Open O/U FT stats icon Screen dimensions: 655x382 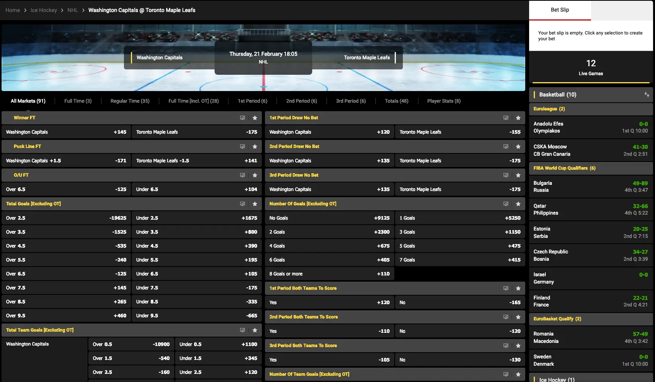point(242,175)
